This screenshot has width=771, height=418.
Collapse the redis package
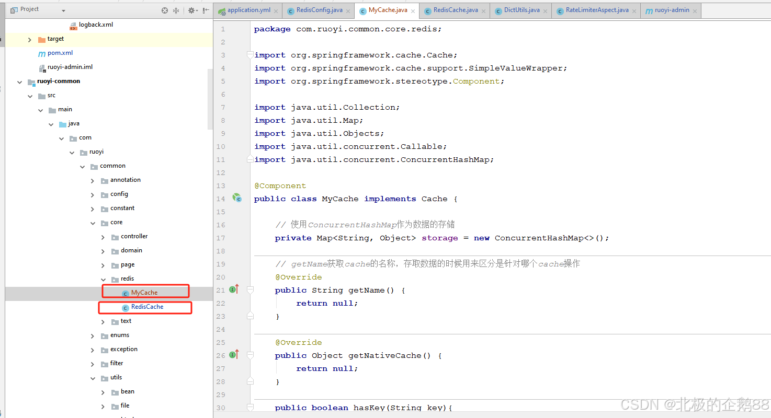(x=103, y=279)
